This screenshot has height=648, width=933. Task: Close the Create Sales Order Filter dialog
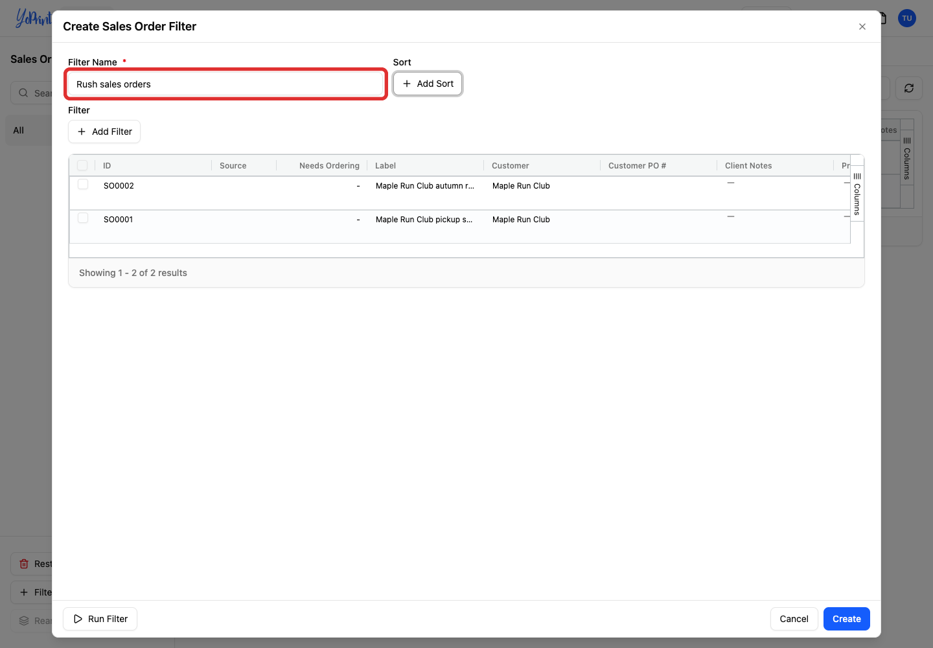click(x=862, y=27)
